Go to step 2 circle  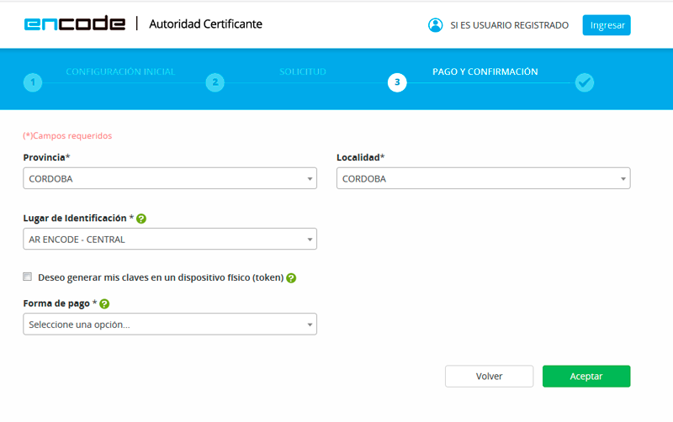tap(215, 82)
